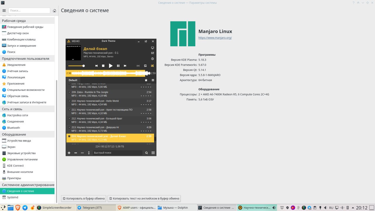Viewport: 375px width, 211px height.
Task: Open System Settings hamburger menu
Action: 4,11
